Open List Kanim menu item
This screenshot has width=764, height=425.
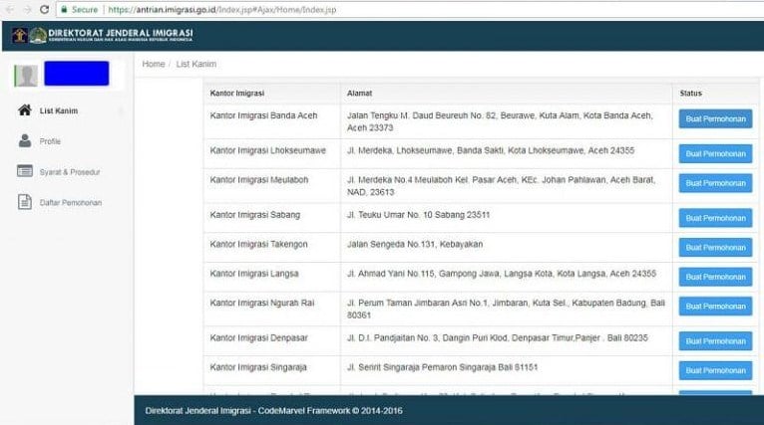click(x=59, y=110)
